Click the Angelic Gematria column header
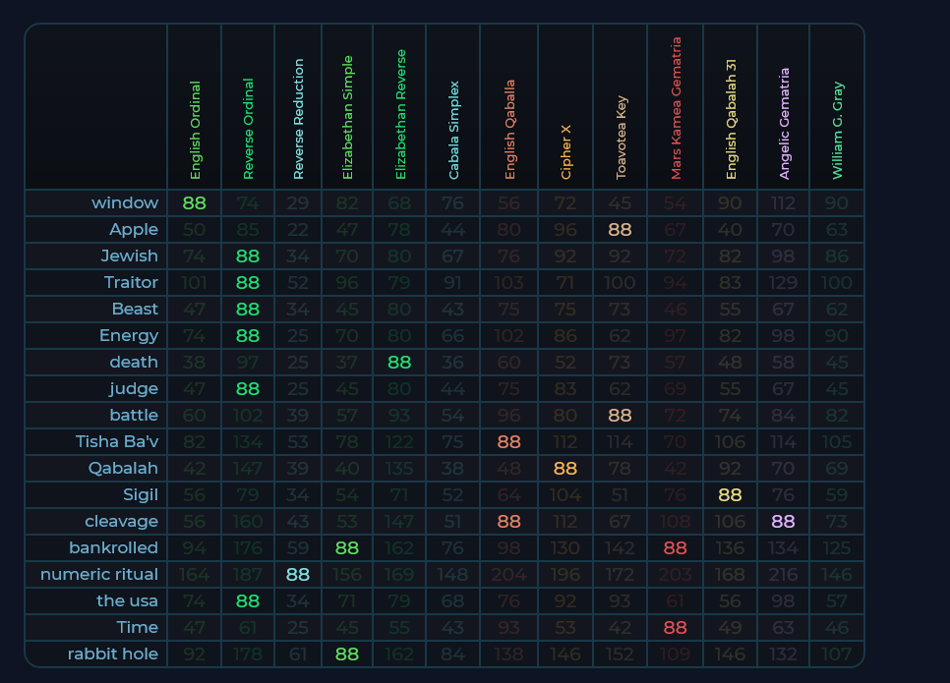The width and height of the screenshot is (950, 683). point(784,125)
